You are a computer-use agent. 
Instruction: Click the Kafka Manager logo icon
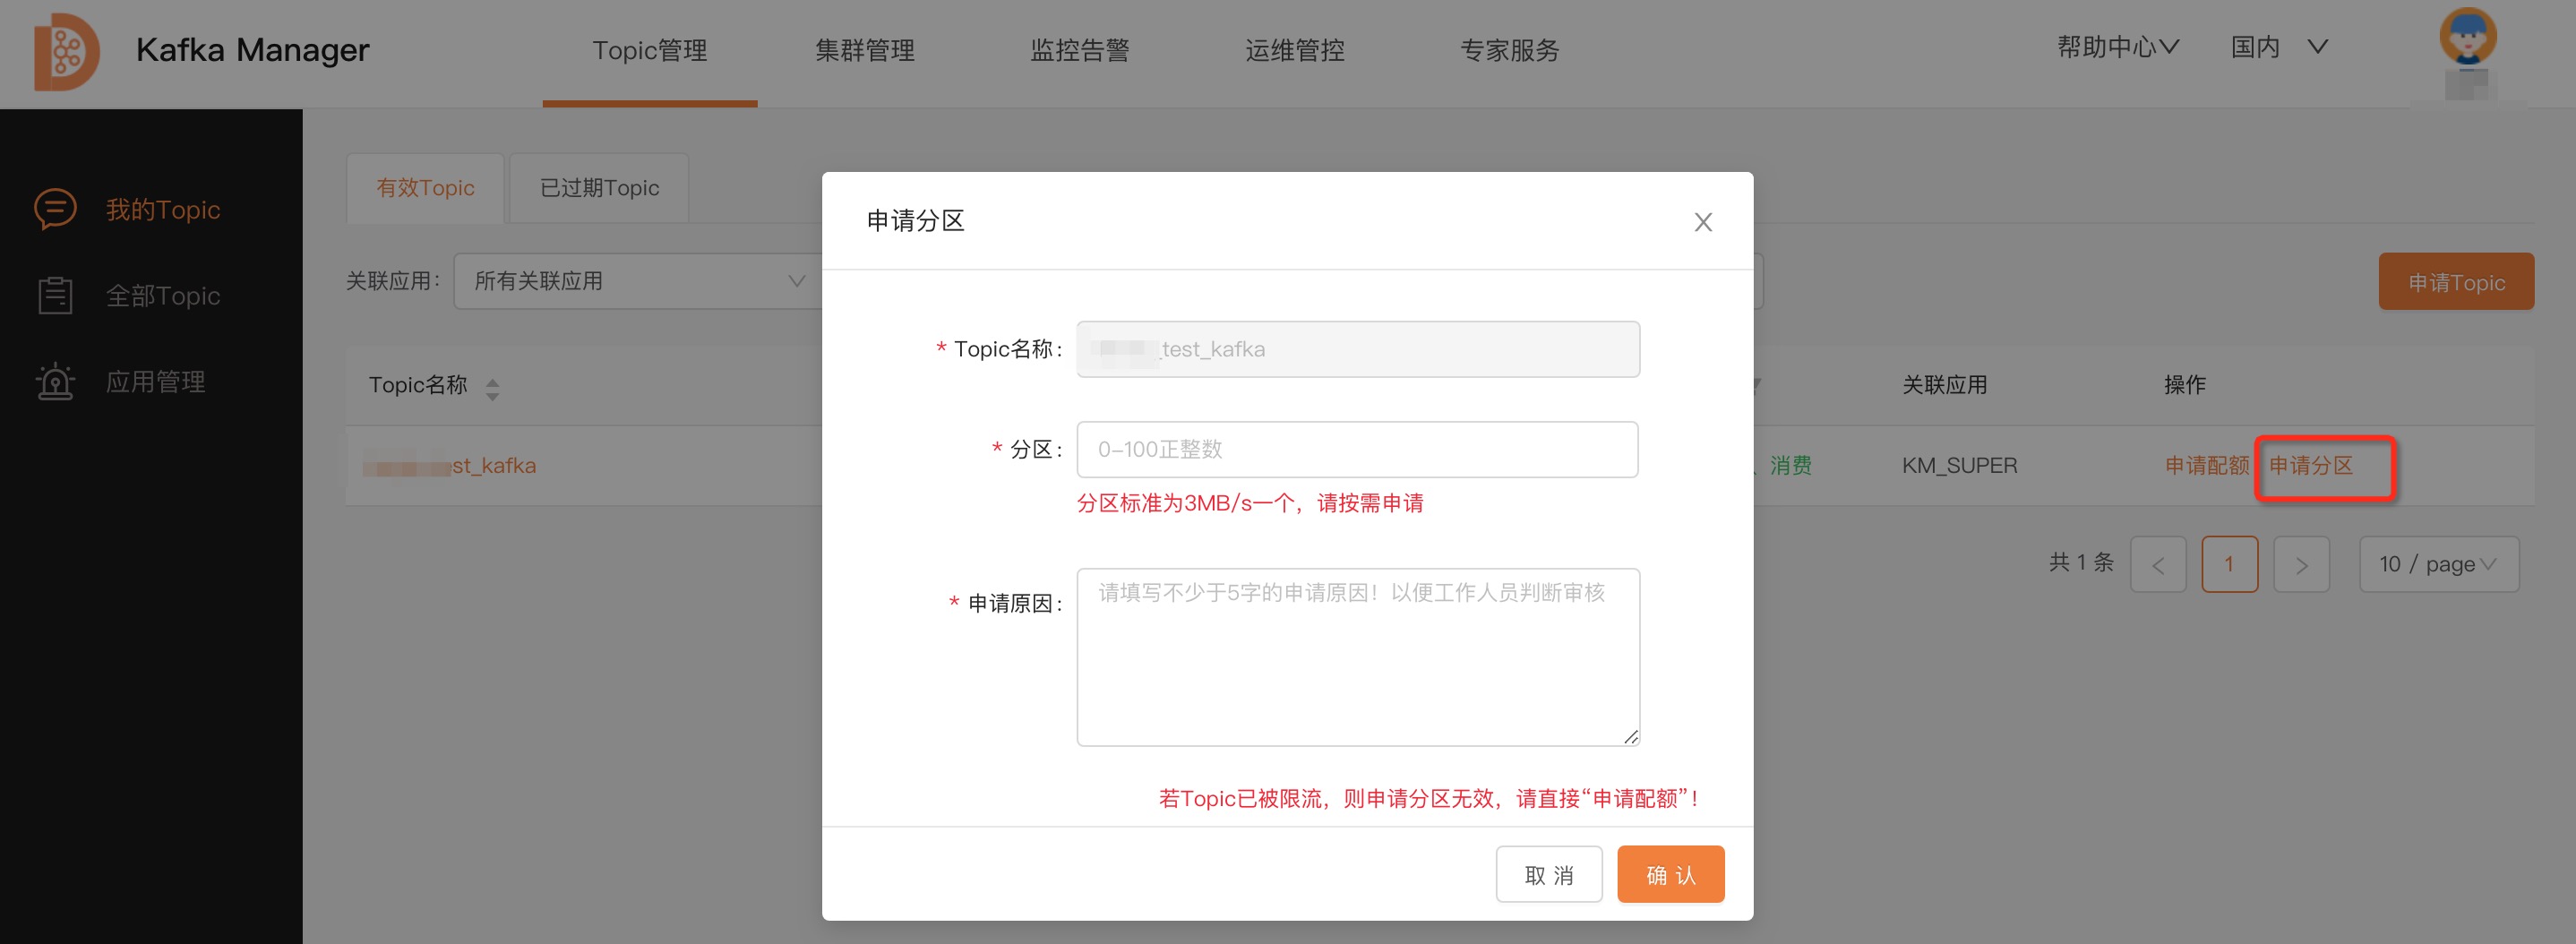(x=66, y=51)
